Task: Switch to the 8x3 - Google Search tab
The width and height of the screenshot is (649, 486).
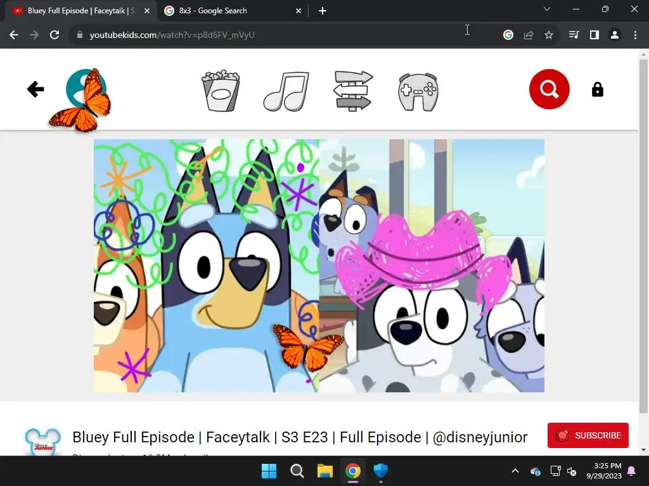Action: point(232,11)
